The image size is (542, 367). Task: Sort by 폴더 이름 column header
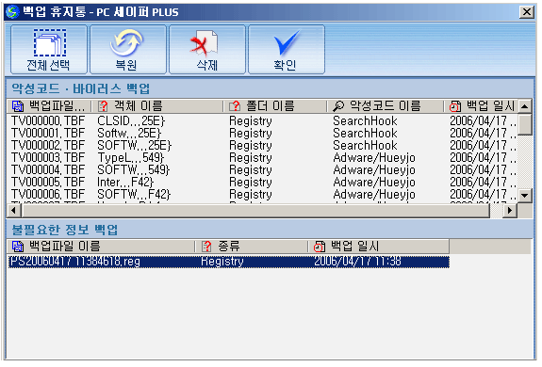[x=275, y=106]
